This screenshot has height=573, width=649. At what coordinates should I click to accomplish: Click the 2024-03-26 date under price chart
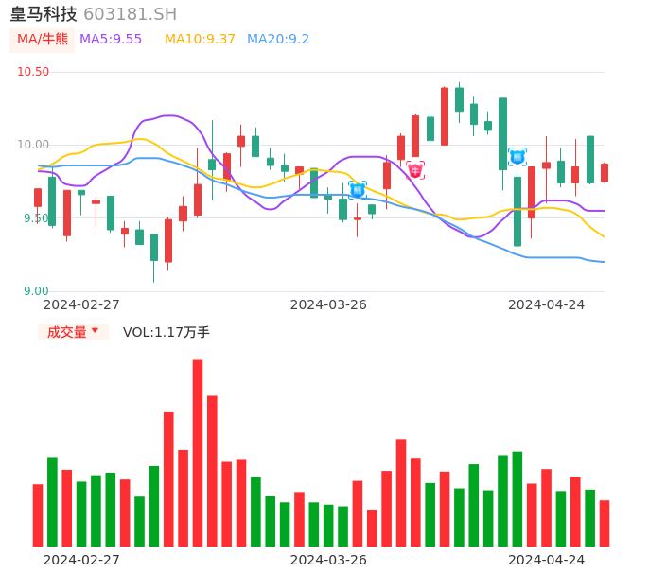328,304
